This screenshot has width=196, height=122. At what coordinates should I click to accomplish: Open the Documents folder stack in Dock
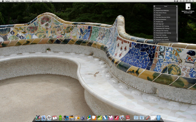click(x=142, y=118)
